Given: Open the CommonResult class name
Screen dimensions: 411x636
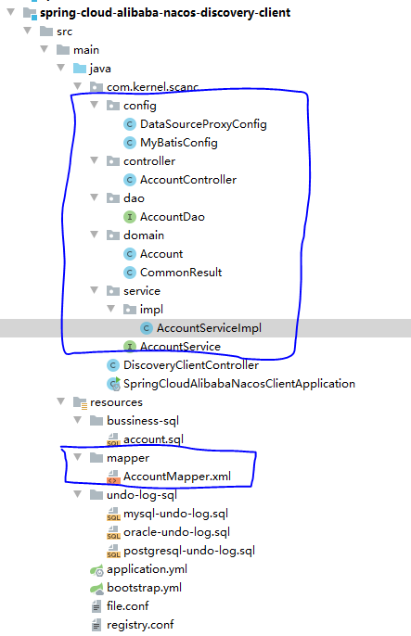Looking at the screenshot, I should tap(181, 273).
